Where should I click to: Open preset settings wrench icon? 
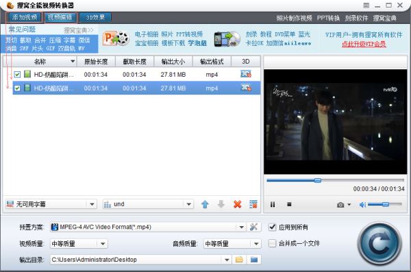click(253, 227)
